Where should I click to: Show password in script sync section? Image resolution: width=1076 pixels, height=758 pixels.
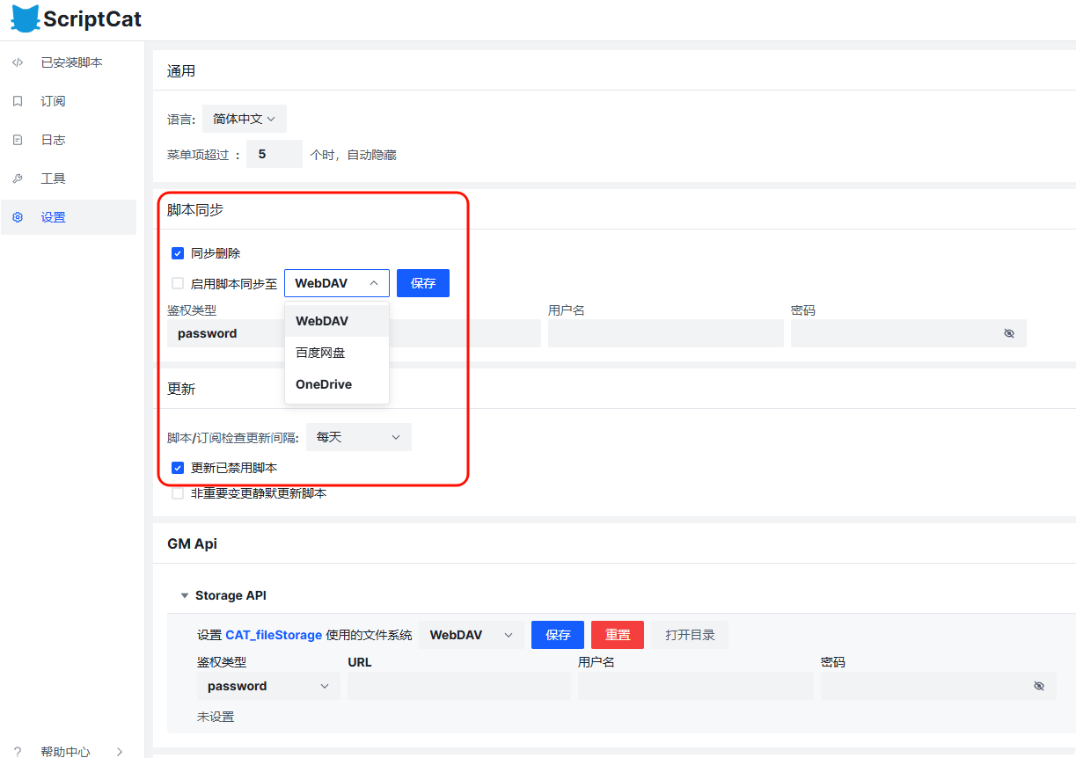[1009, 334]
